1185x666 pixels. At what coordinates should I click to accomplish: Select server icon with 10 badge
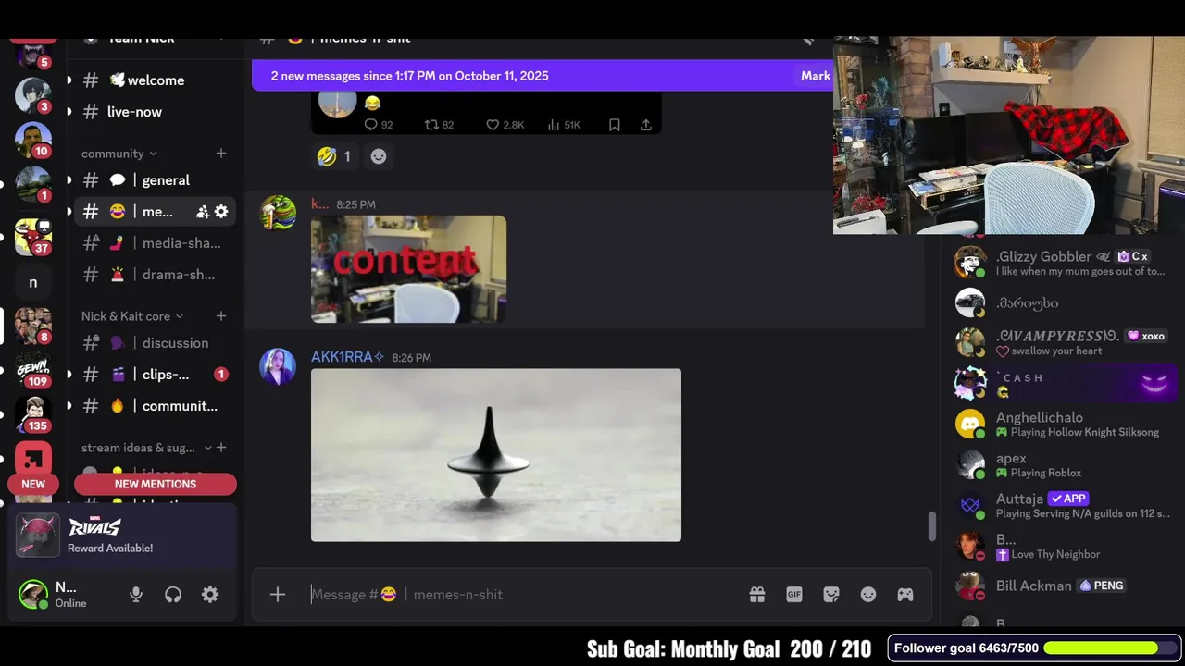pos(33,140)
